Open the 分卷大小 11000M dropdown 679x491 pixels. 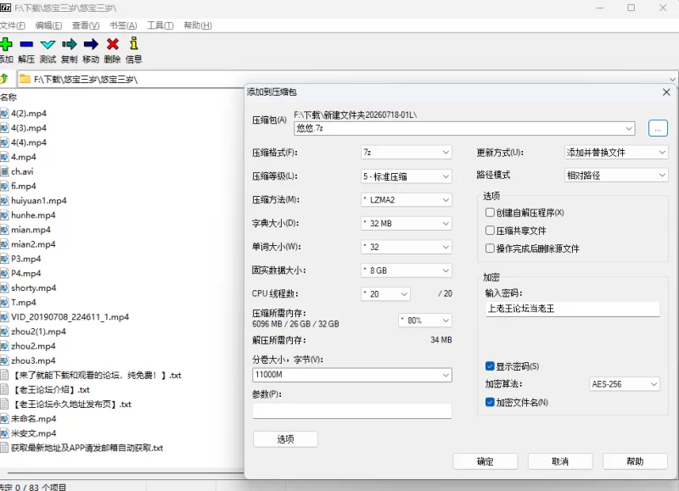(352, 375)
